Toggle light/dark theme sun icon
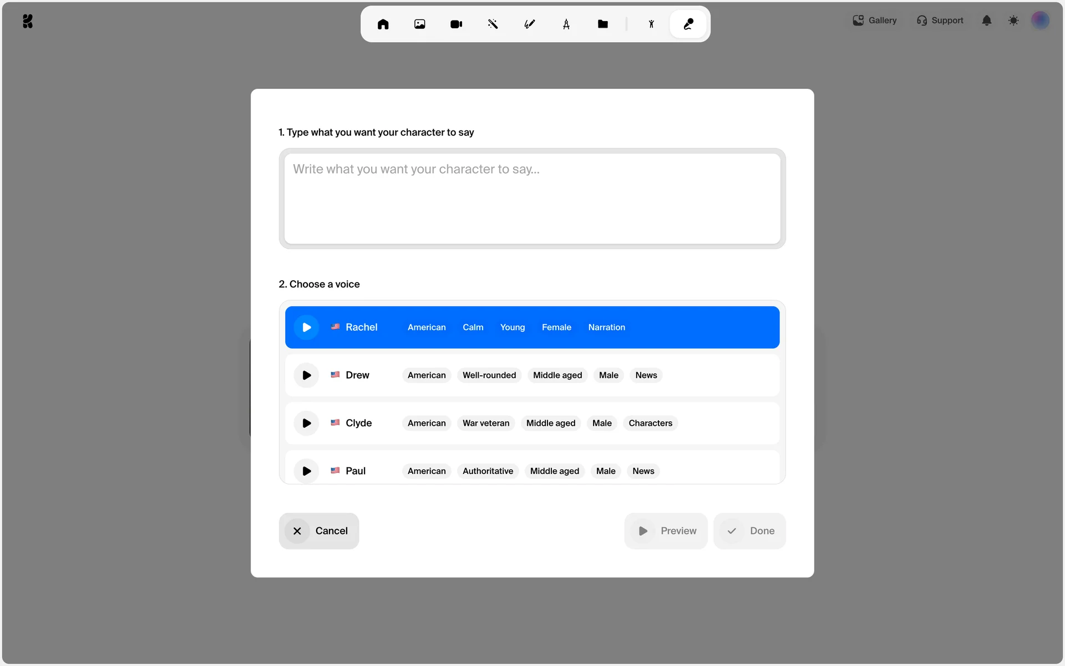 (x=1013, y=21)
